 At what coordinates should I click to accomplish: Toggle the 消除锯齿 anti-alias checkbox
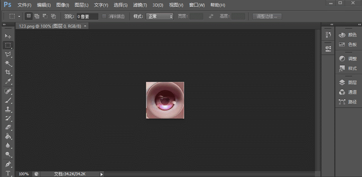point(105,16)
